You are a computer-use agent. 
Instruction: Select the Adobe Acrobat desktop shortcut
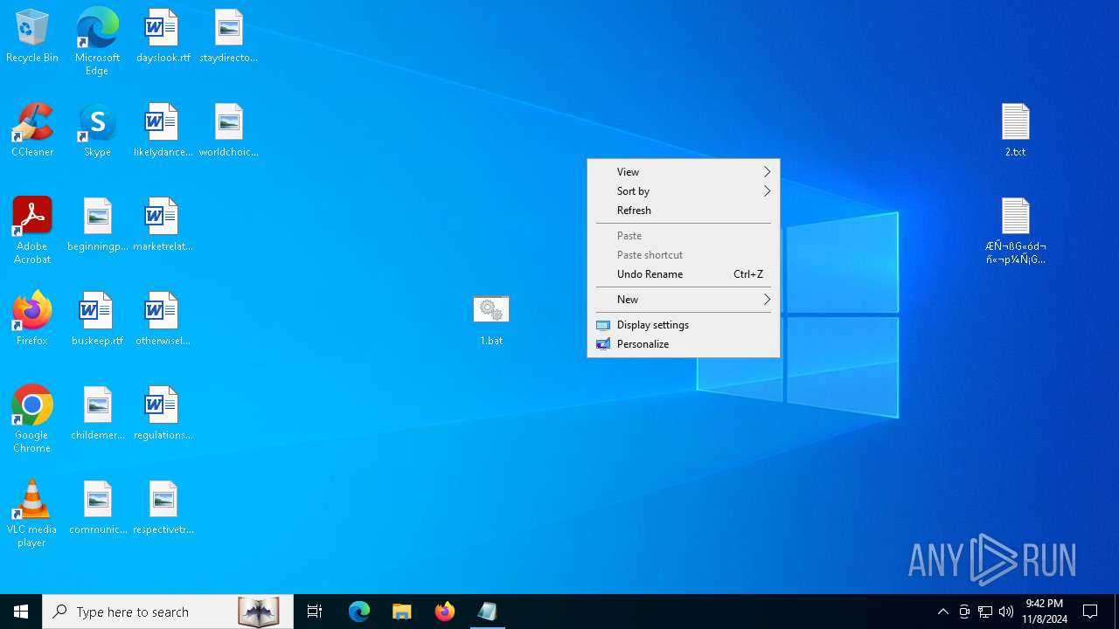[32, 231]
